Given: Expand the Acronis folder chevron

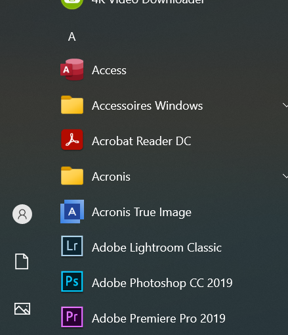Looking at the screenshot, I should (x=285, y=176).
